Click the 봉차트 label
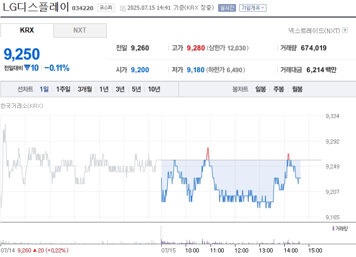 click(240, 89)
